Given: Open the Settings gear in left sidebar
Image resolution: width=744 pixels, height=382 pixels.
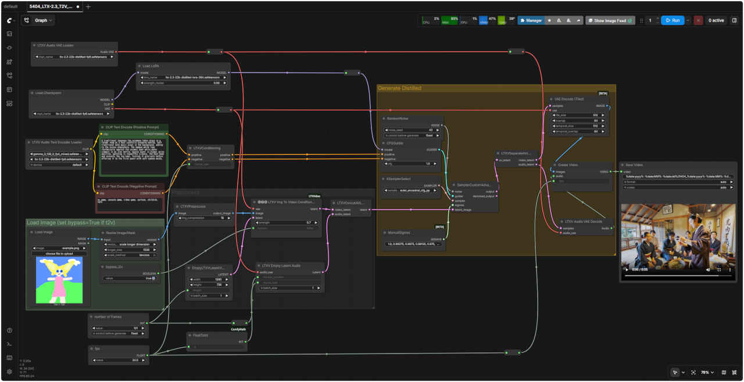Looking at the screenshot, I should coord(9,372).
